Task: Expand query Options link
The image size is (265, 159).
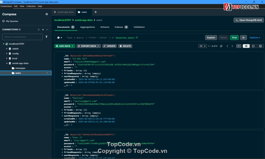Action: pyautogui.click(x=255, y=38)
